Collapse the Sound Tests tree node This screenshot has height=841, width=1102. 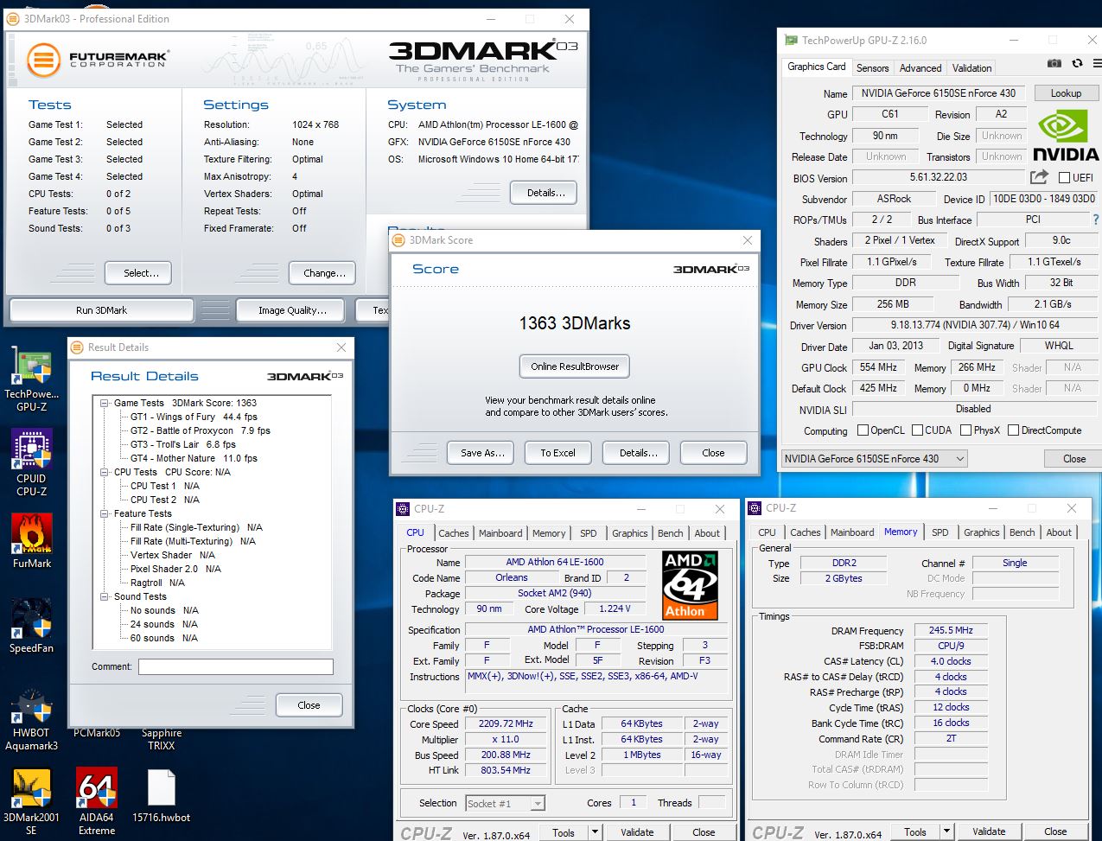[104, 596]
